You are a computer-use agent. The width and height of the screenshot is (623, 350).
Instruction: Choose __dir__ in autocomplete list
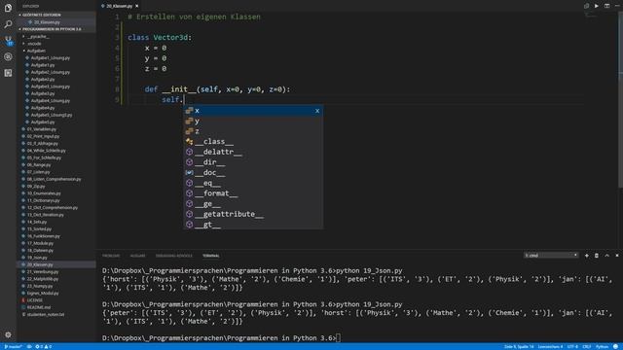(253, 162)
